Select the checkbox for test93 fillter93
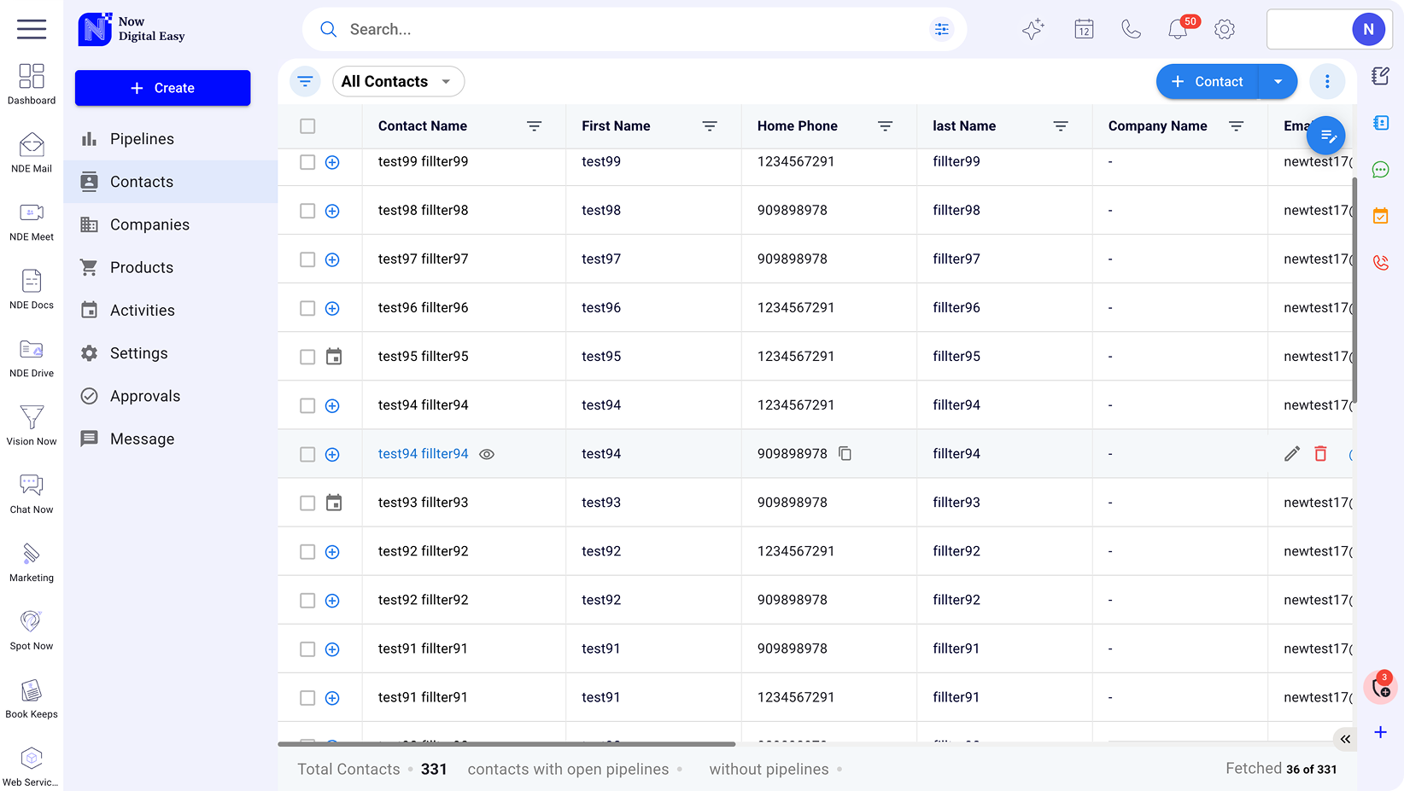The image size is (1404, 791). 307,503
